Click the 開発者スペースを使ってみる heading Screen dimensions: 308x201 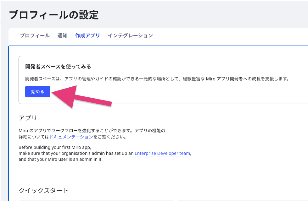[58, 67]
